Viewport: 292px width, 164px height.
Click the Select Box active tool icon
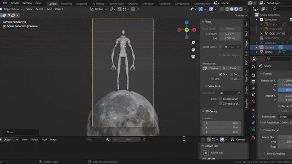coord(206,153)
